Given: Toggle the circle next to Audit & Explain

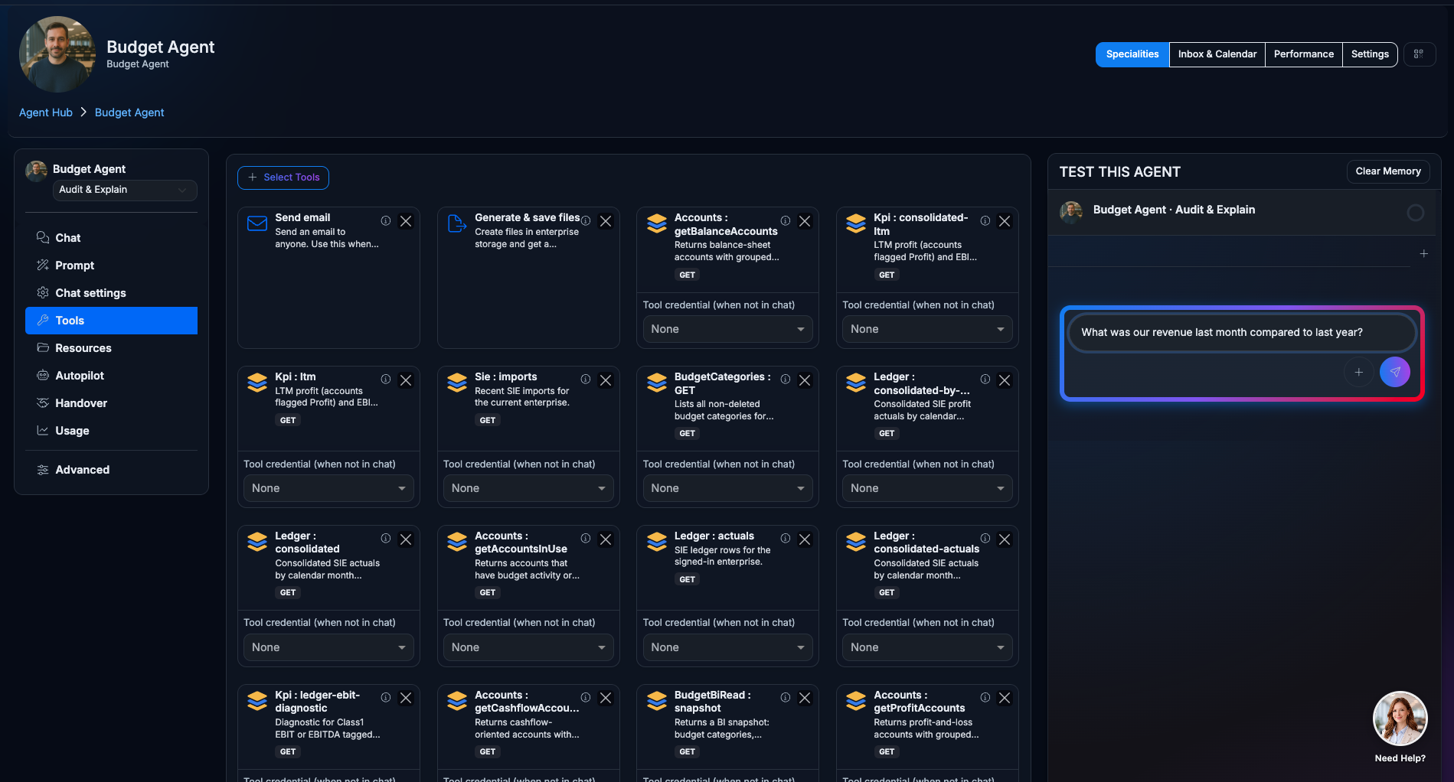Looking at the screenshot, I should (x=1416, y=213).
